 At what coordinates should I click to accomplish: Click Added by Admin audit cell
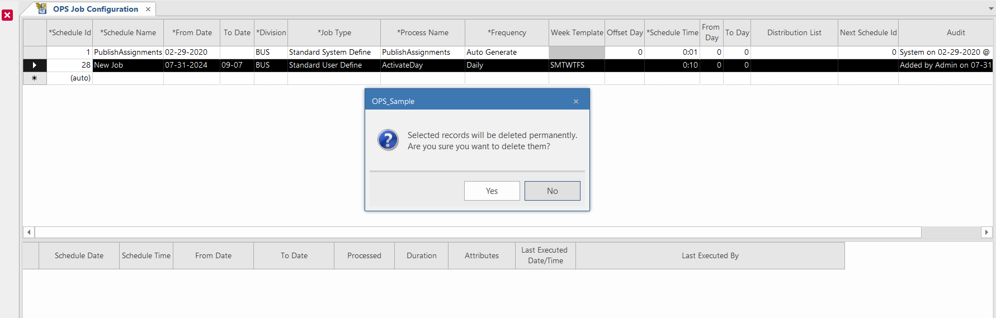[946, 65]
